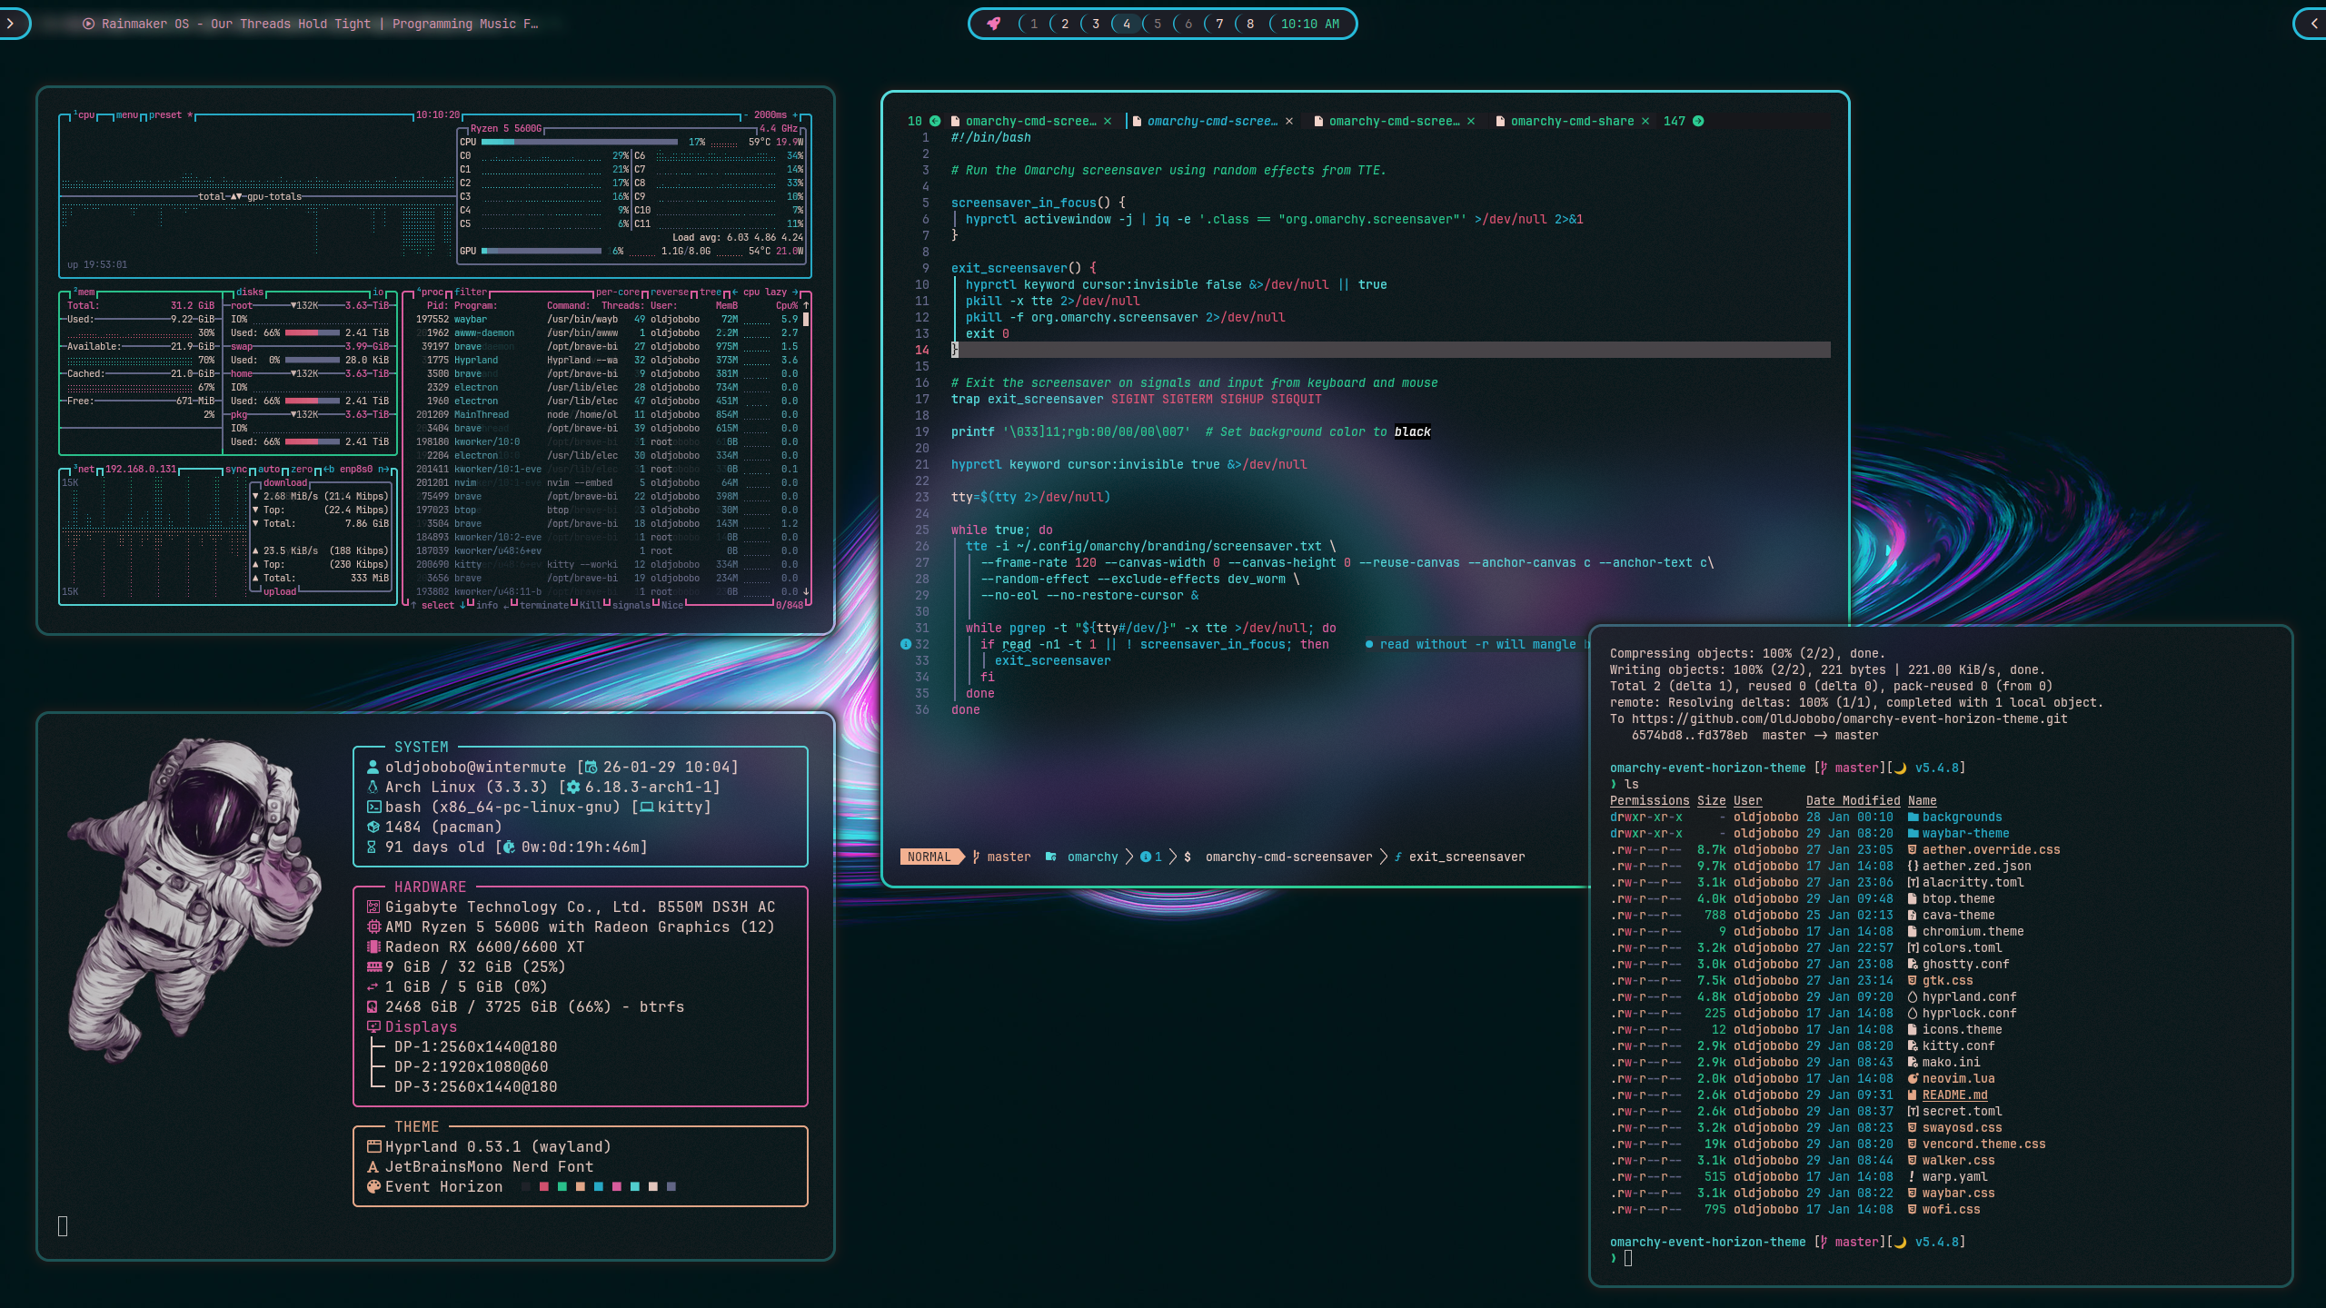
Task: Toggle per-core option in btop proc panel
Action: [618, 292]
